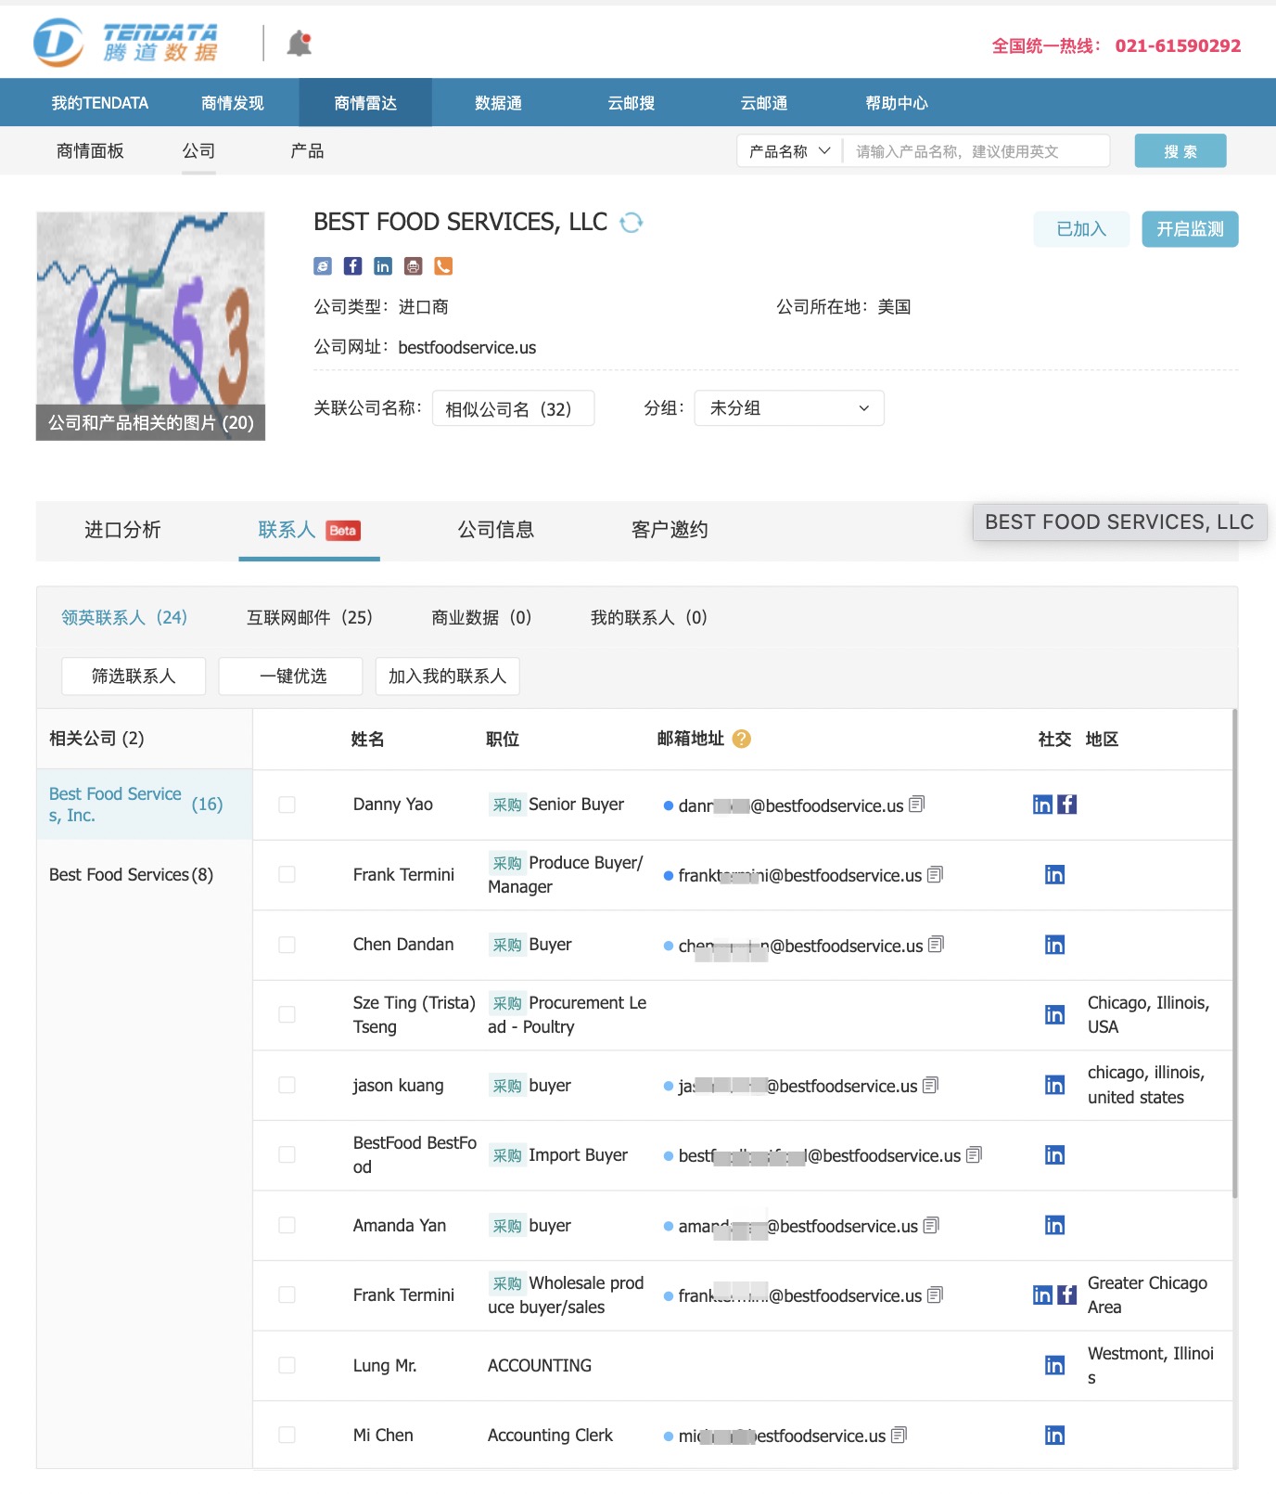
Task: Open 商业数据 (0) tab
Action: pyautogui.click(x=481, y=618)
